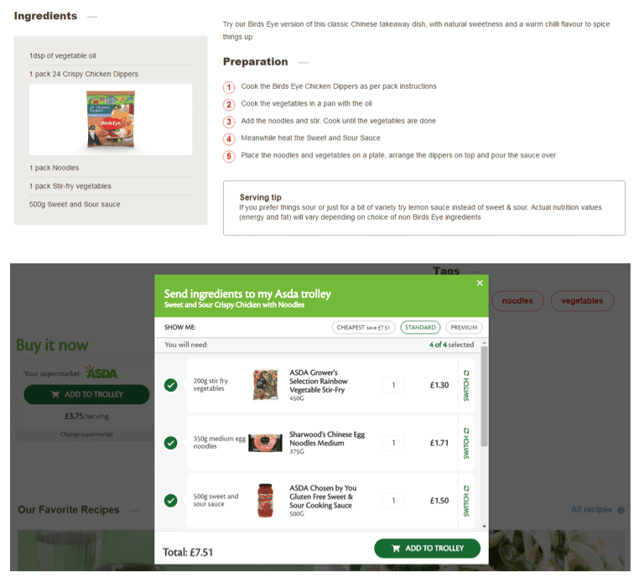
Task: Click the Birds Eye Chicken Dippers image
Action: pos(111,119)
